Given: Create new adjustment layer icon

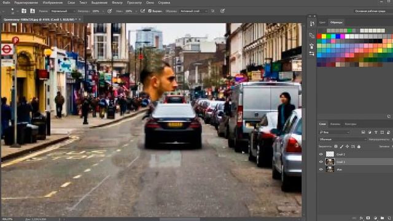Looking at the screenshot, I should [375, 218].
